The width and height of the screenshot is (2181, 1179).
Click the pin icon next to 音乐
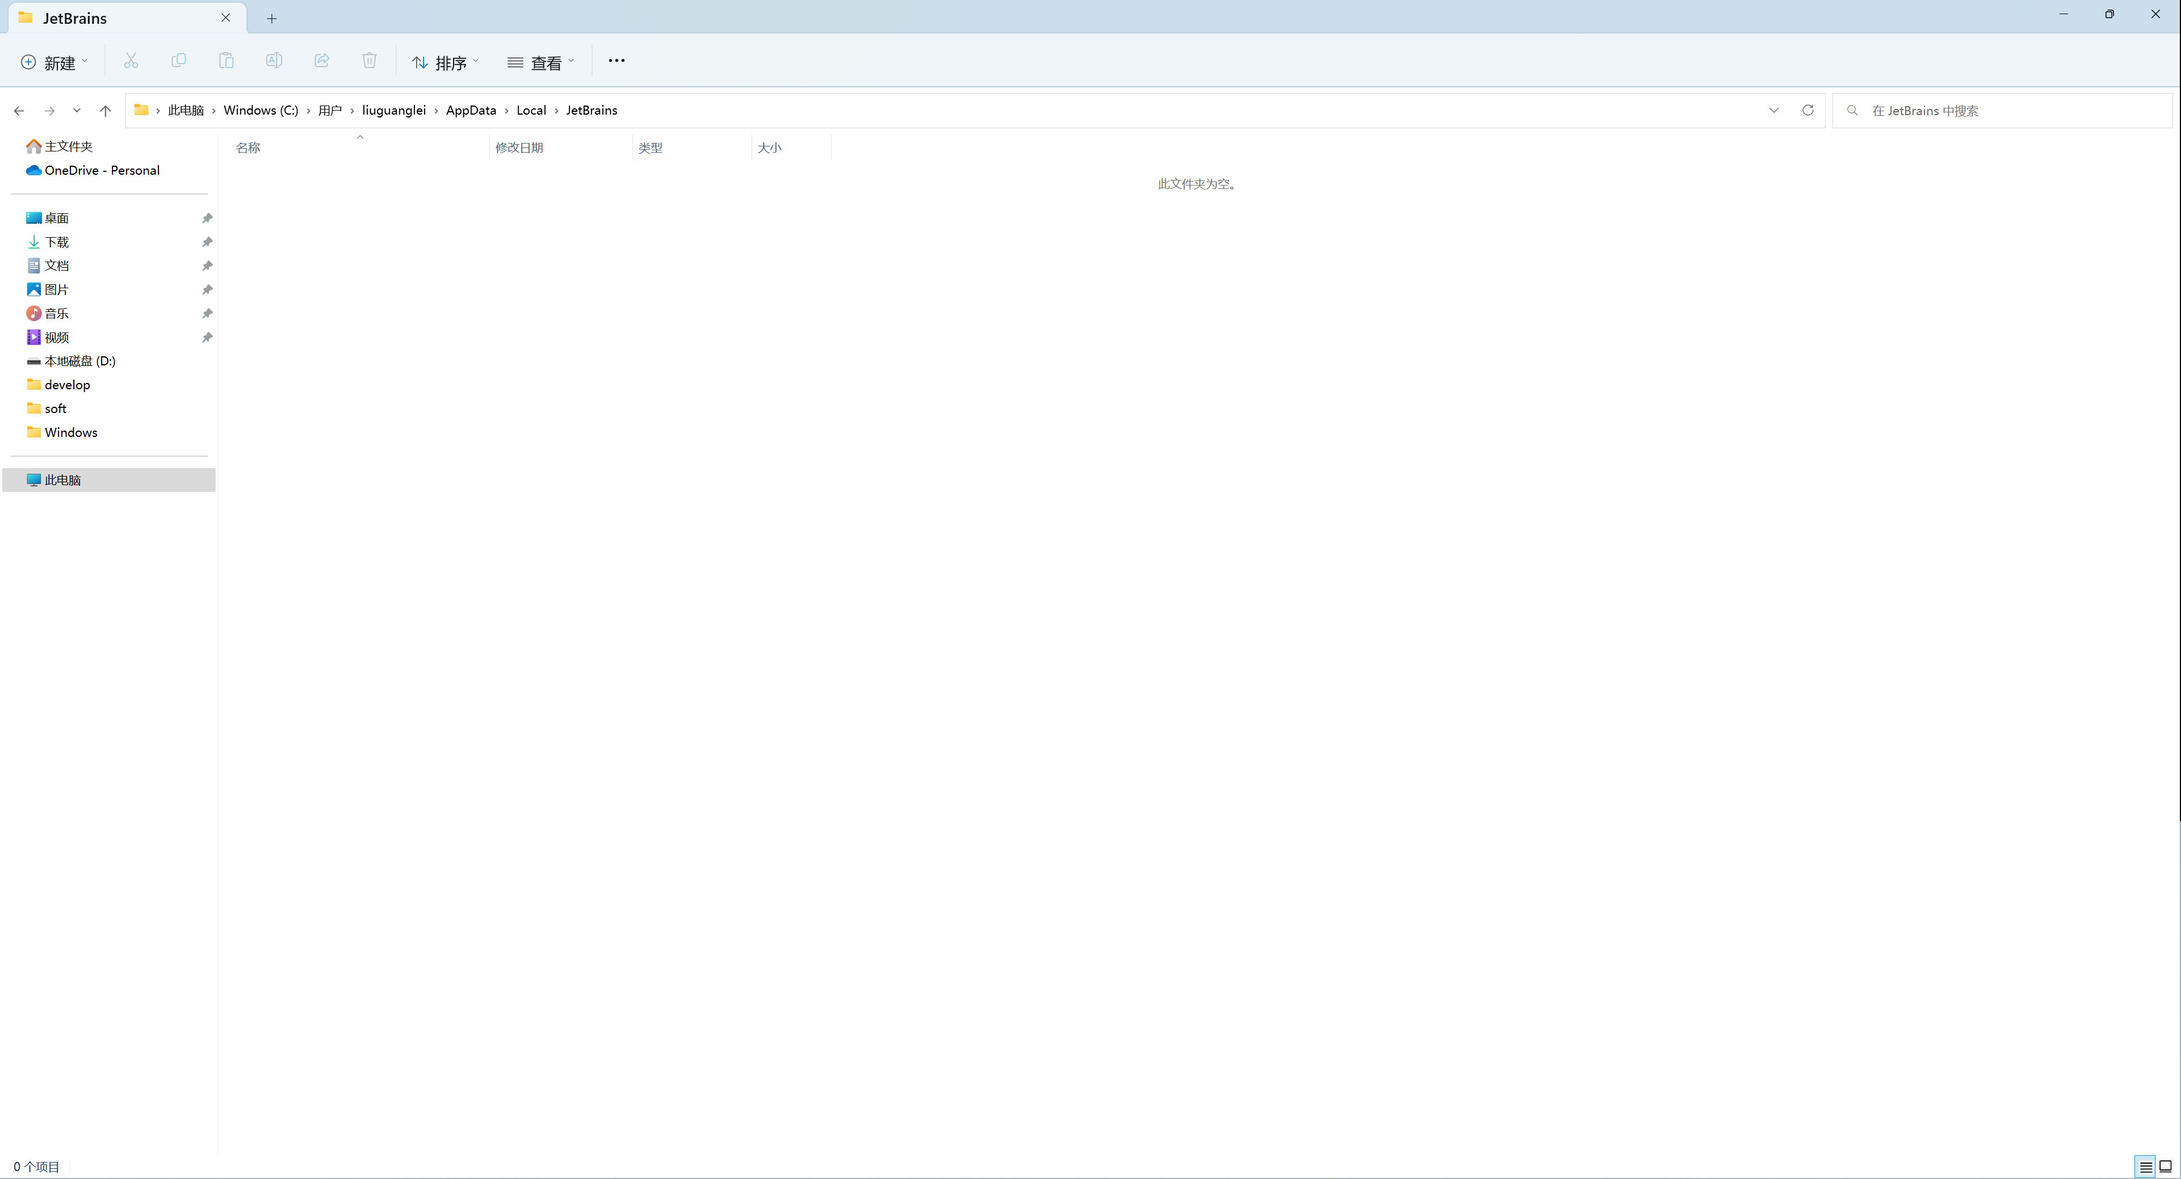pyautogui.click(x=207, y=313)
